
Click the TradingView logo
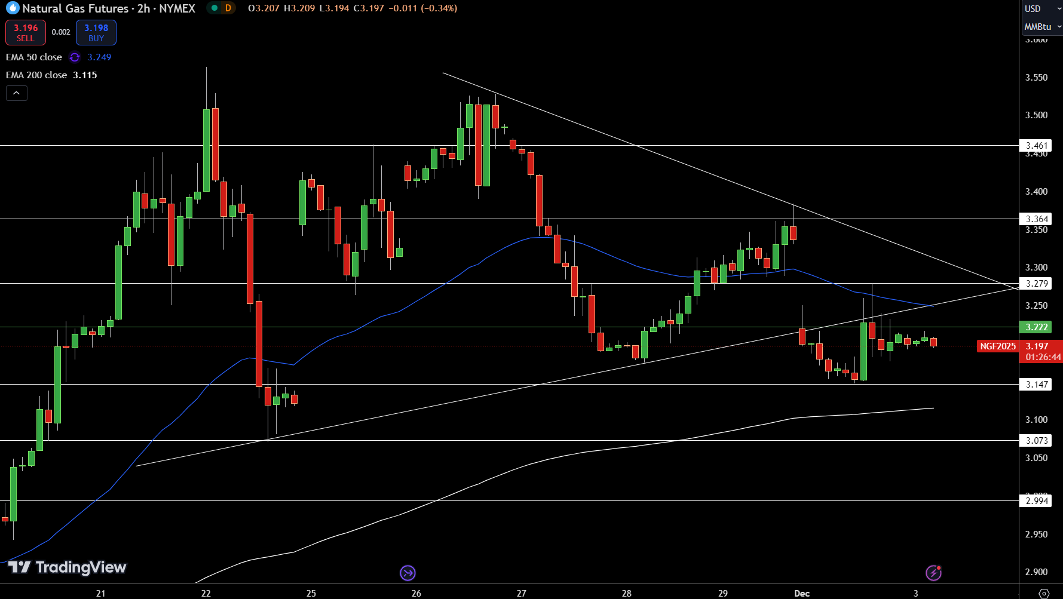click(68, 567)
